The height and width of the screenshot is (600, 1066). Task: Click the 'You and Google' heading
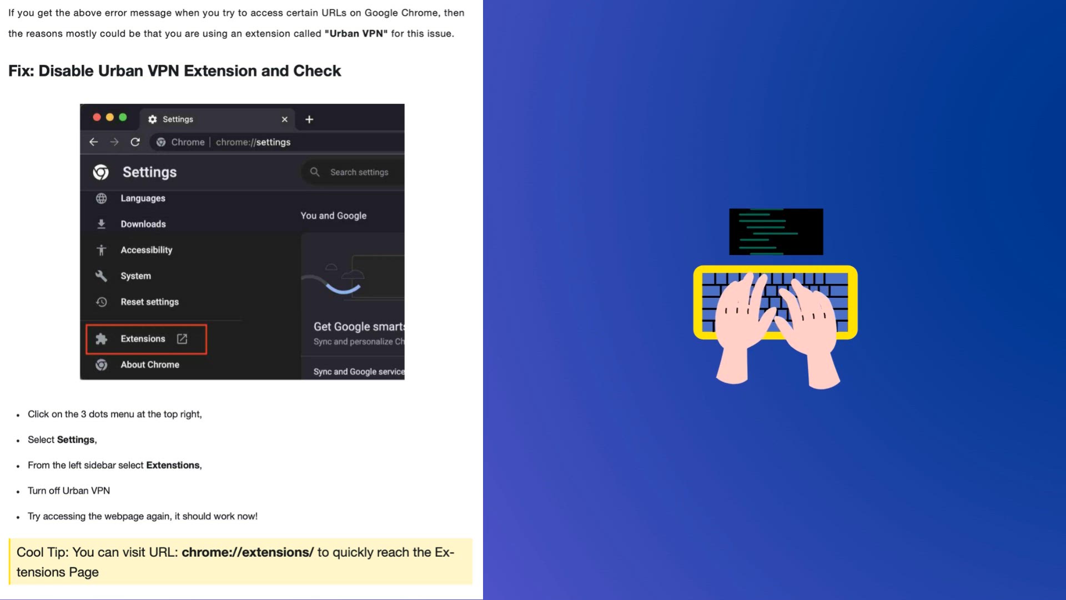tap(334, 216)
